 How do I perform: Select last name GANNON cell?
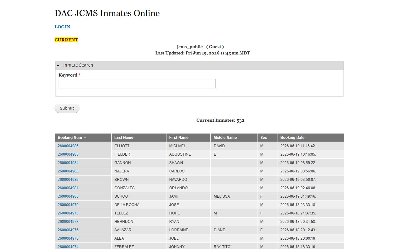pyautogui.click(x=139, y=163)
